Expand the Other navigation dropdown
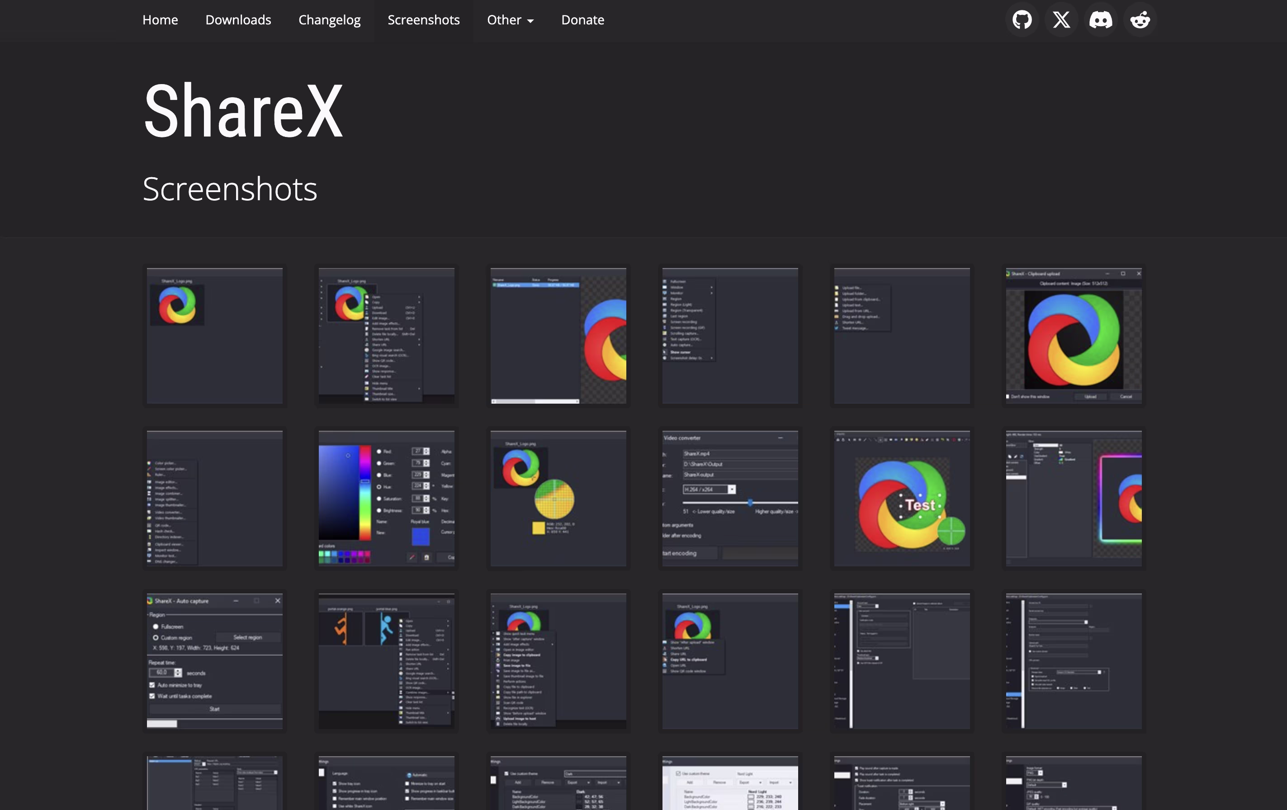 pos(509,20)
